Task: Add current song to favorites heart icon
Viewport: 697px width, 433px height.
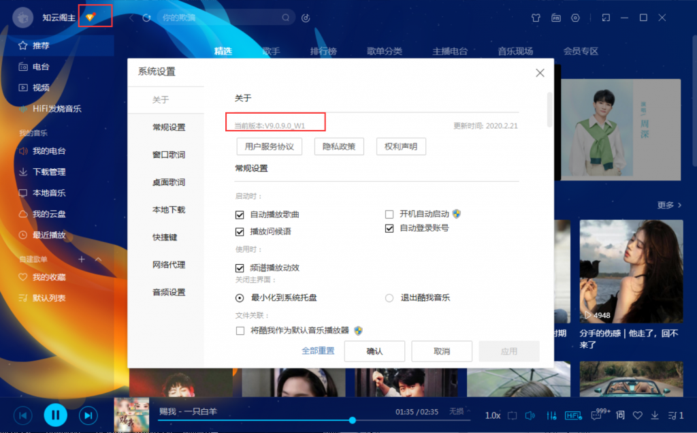Action: pyautogui.click(x=638, y=415)
